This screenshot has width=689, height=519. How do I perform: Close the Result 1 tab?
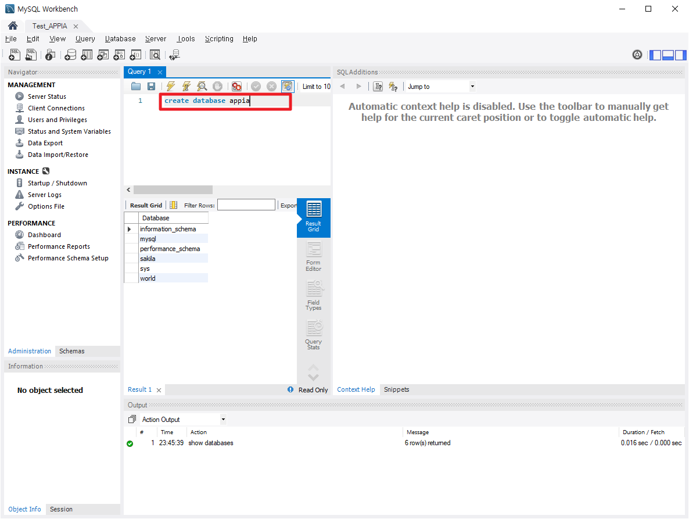coord(159,390)
